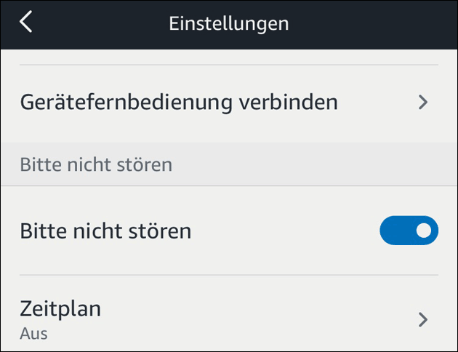Click the blue track of the toggle

(x=396, y=231)
